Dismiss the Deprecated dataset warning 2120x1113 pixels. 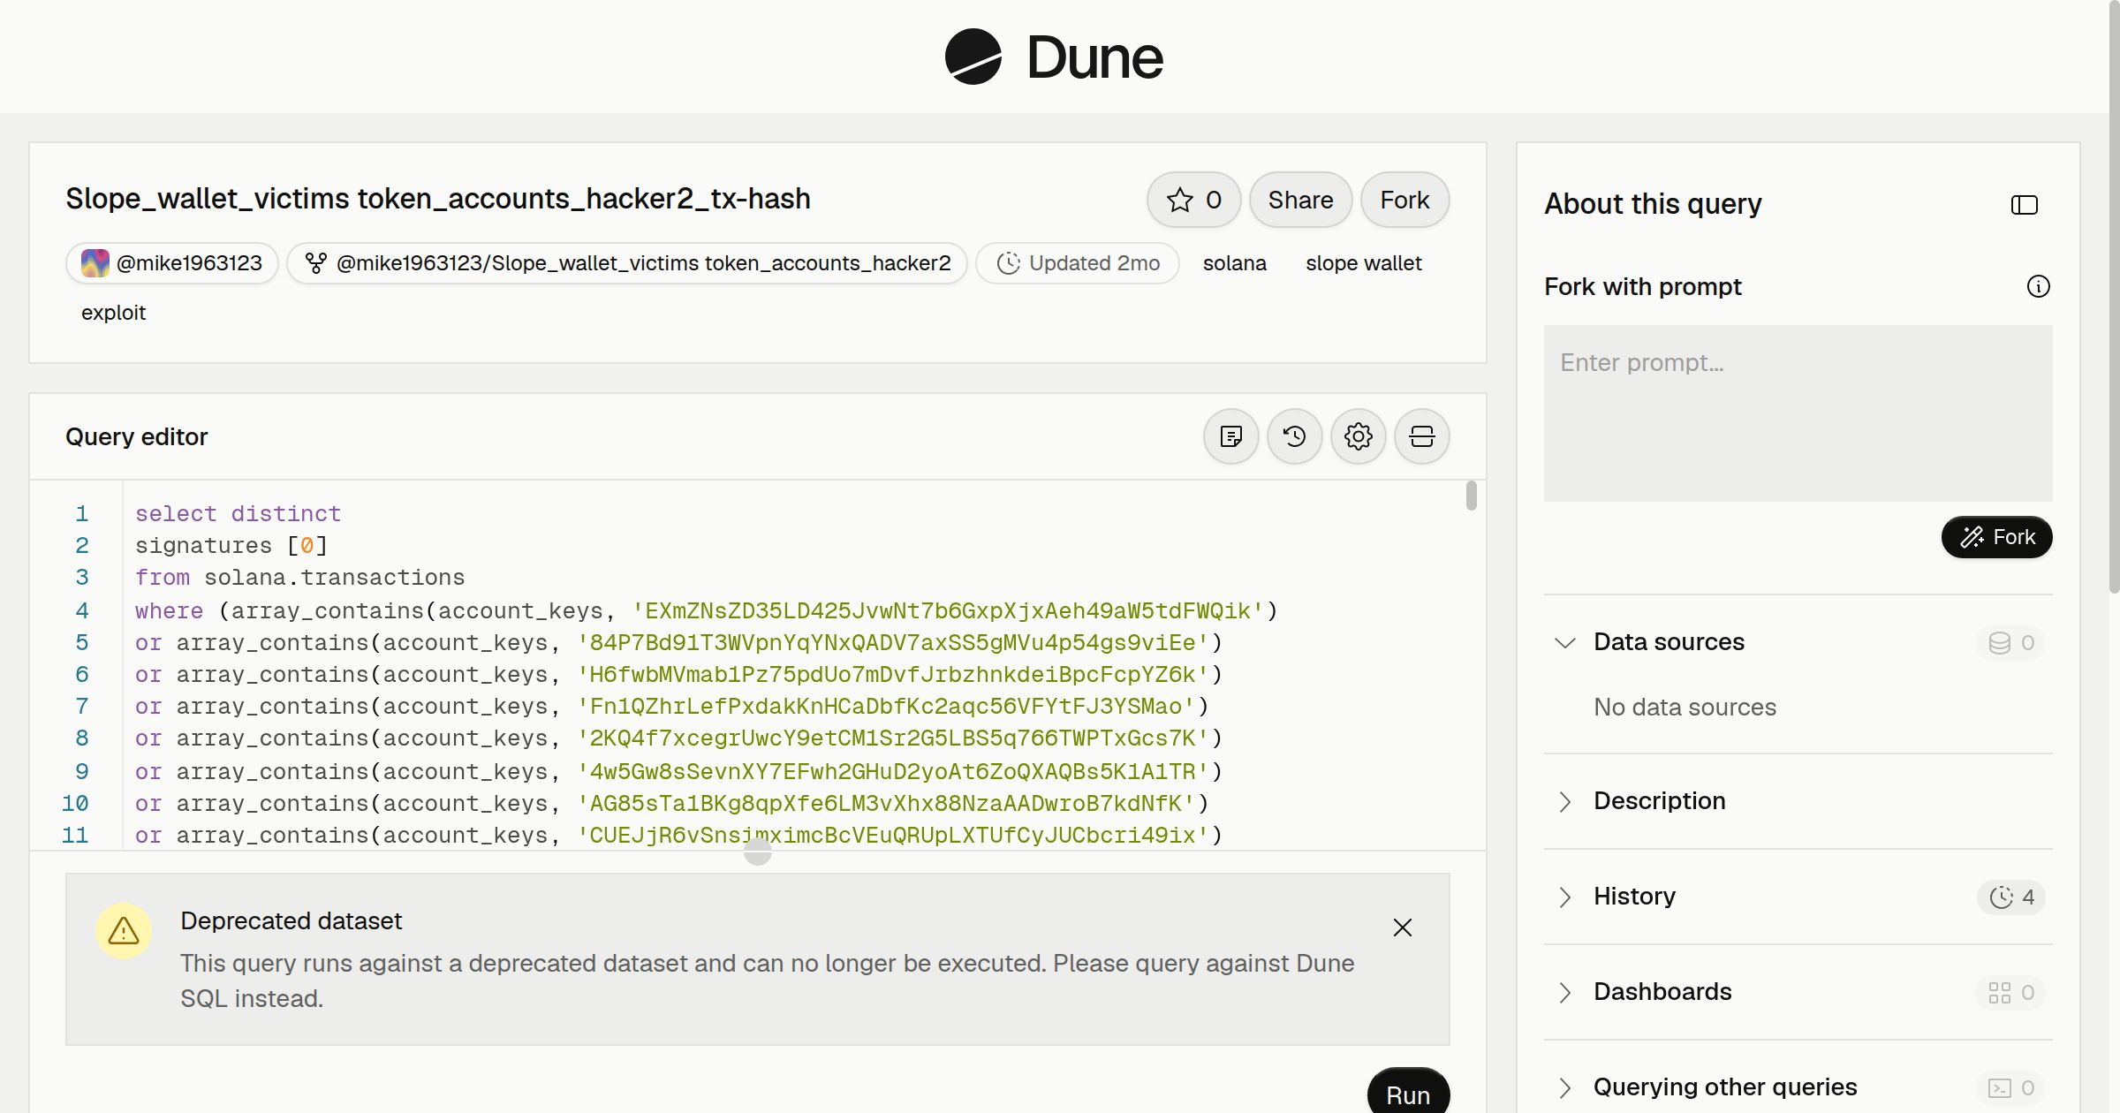pyautogui.click(x=1402, y=927)
